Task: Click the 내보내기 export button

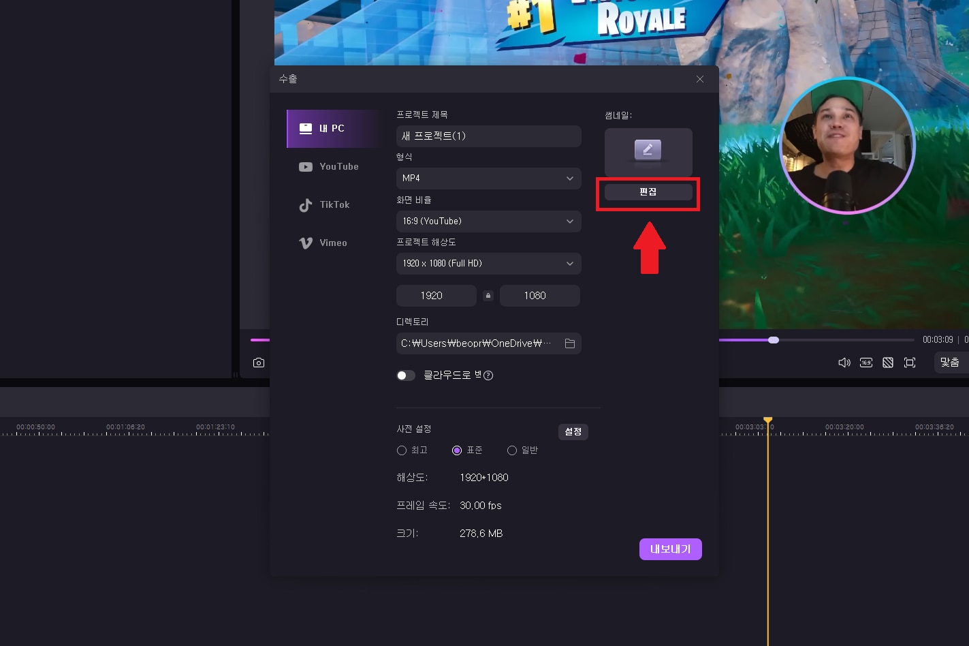Action: pyautogui.click(x=671, y=549)
